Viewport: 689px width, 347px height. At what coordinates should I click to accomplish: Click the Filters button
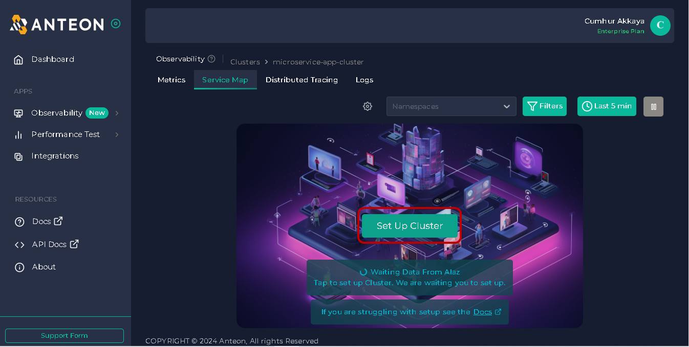[x=544, y=106]
